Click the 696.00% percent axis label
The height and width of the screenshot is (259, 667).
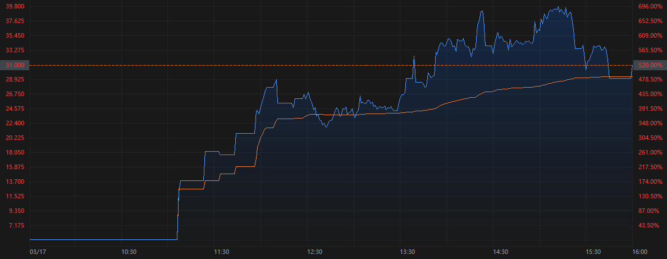pos(649,6)
